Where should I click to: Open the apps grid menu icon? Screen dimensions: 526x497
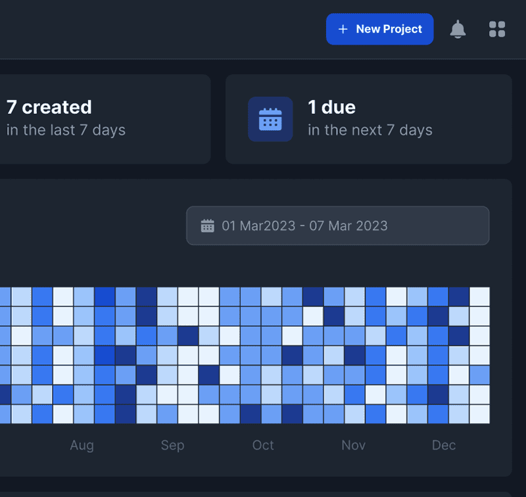(497, 29)
